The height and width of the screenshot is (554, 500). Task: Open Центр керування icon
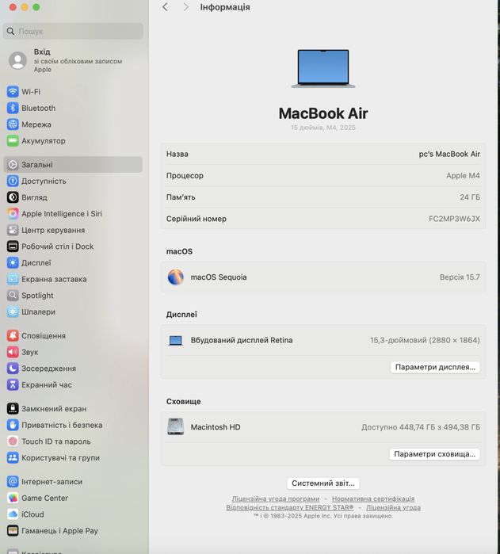point(13,230)
